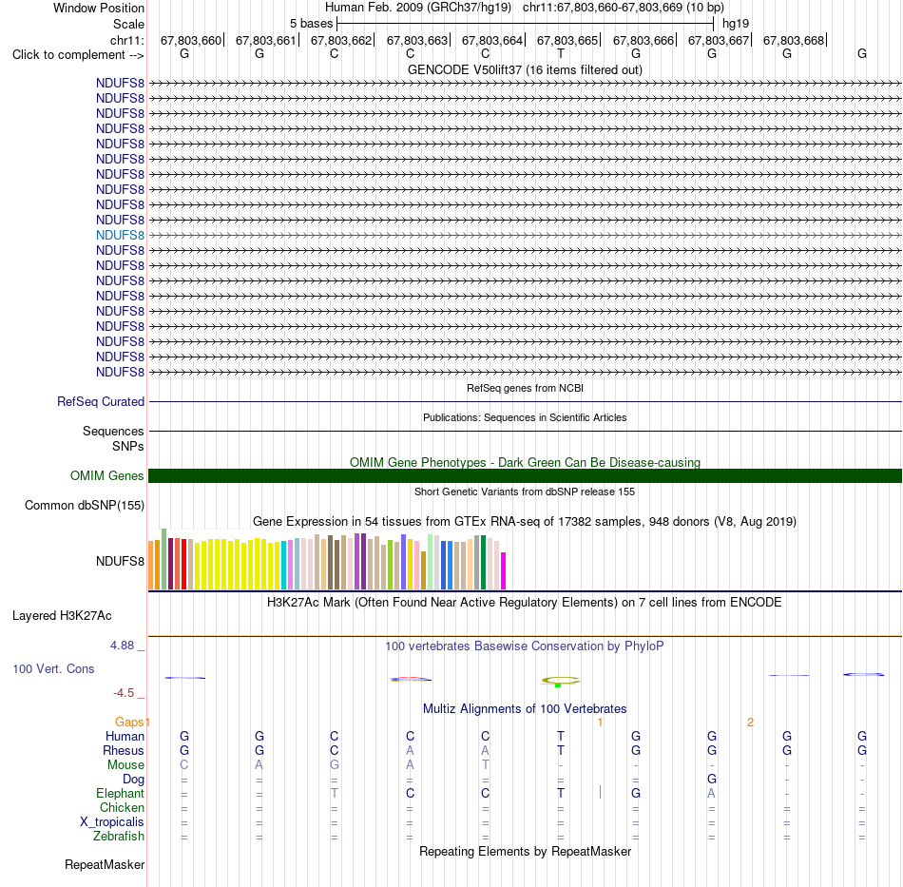Click coordinate label 67,803,660
This screenshot has height=887, width=903.
191,40
